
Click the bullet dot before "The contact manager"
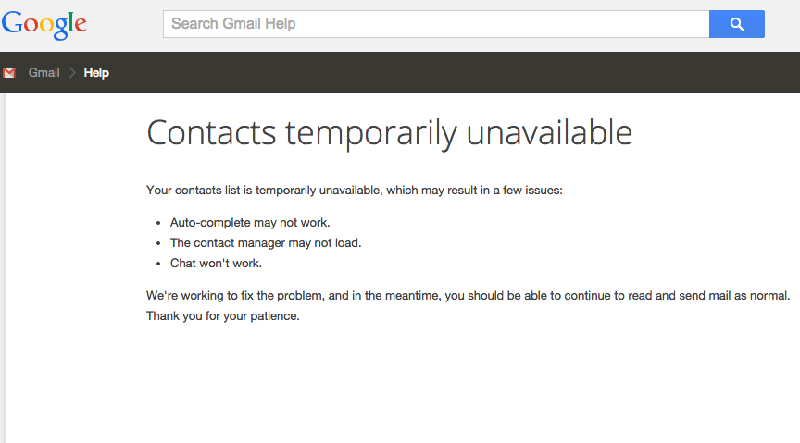[x=159, y=243]
